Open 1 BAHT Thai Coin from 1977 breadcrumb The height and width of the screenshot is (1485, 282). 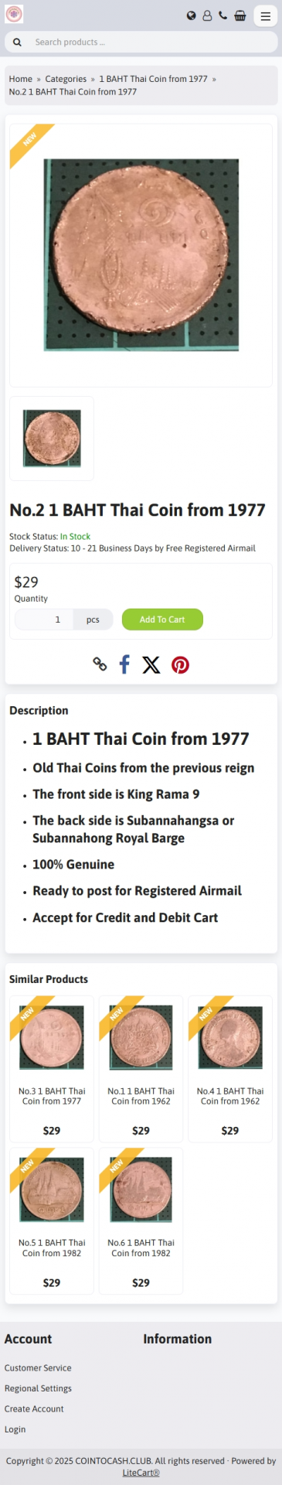(153, 79)
